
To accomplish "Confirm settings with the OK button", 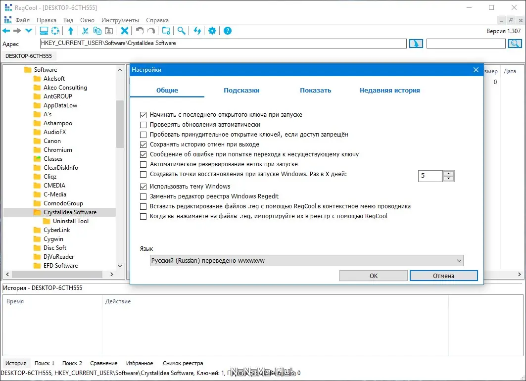I will 374,276.
